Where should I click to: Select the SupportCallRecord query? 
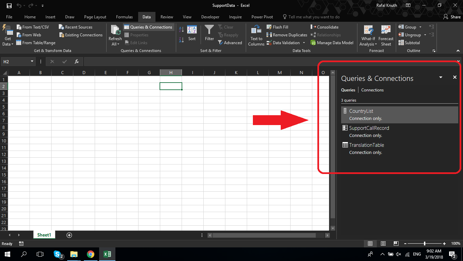pos(369,128)
